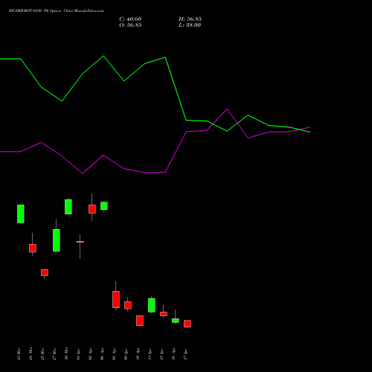Select the 13 Apr date label

coord(150,354)
